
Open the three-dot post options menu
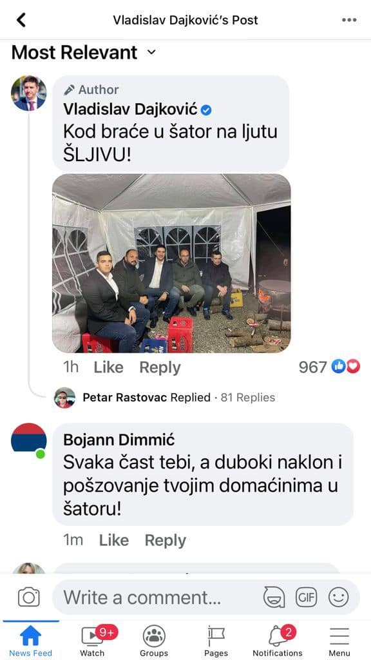click(x=349, y=20)
